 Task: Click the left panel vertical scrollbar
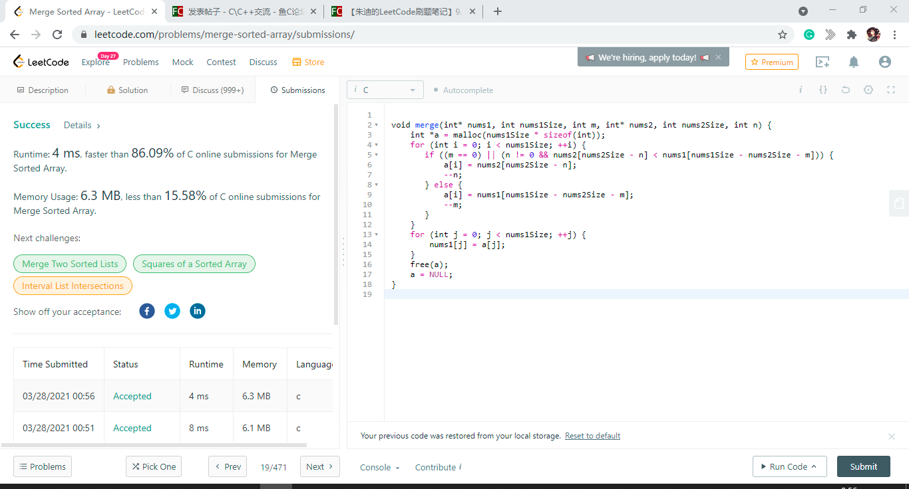coord(336,215)
